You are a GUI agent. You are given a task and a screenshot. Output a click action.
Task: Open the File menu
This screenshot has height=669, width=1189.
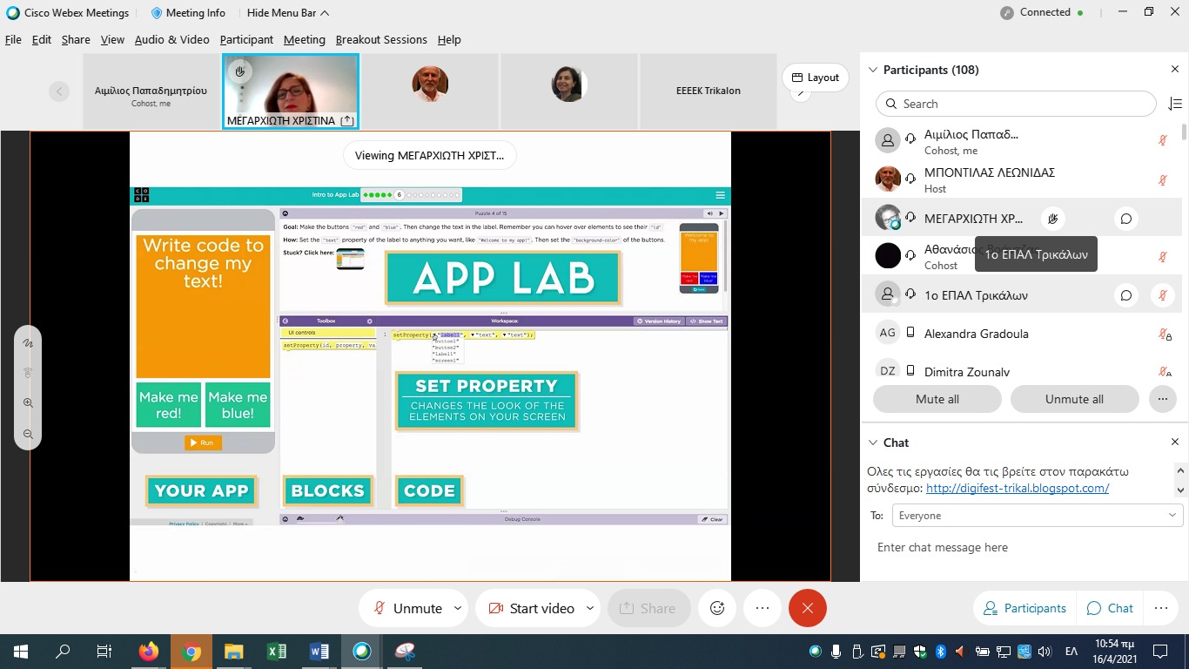(x=13, y=39)
